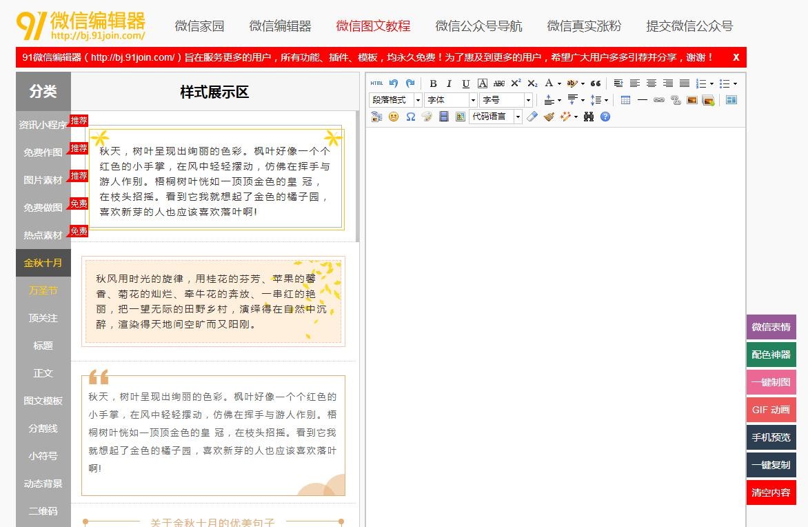Open the 段落格式 paragraph format dropdown
This screenshot has height=527, width=808.
[x=395, y=100]
